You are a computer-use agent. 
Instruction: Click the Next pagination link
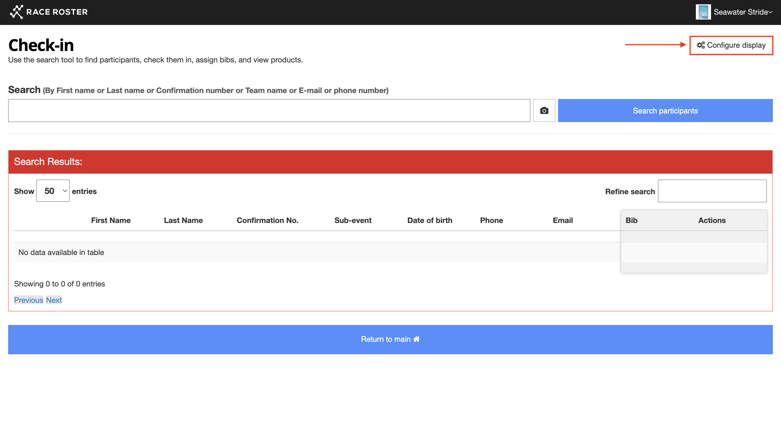(x=54, y=300)
